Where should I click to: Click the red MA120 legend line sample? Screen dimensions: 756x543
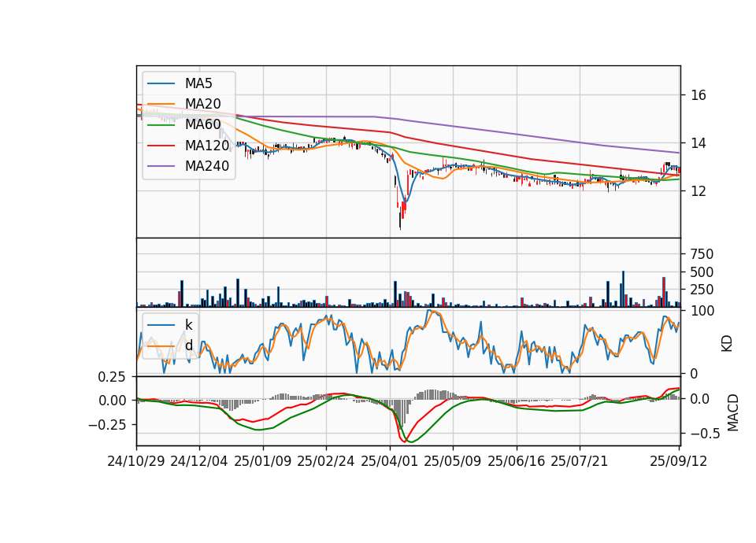[161, 146]
